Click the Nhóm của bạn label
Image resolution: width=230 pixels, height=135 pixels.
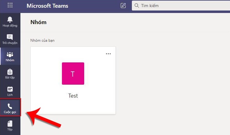[x=42, y=40]
